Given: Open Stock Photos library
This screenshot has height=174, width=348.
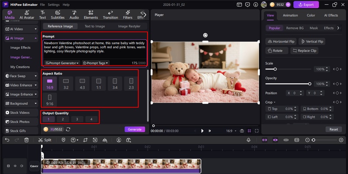Looking at the screenshot, I should [x=21, y=122].
